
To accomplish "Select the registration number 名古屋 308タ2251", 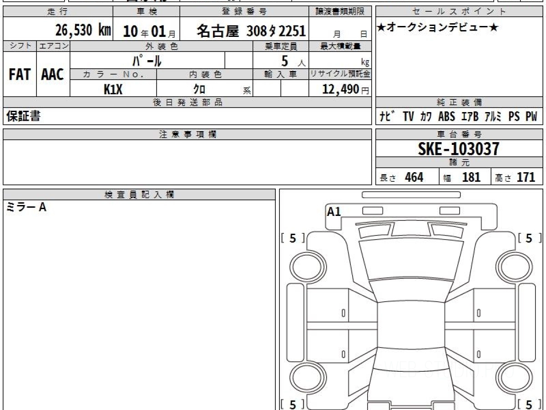I will (251, 31).
